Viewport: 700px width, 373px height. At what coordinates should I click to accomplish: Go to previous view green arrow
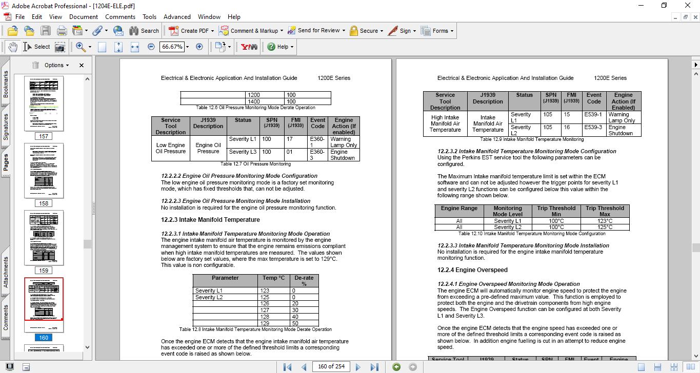pyautogui.click(x=396, y=367)
